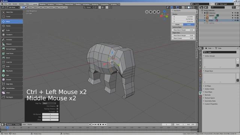The width and height of the screenshot is (240, 135).
Task: Enable the Topology Distance checkbox
Action: (x=57, y=109)
